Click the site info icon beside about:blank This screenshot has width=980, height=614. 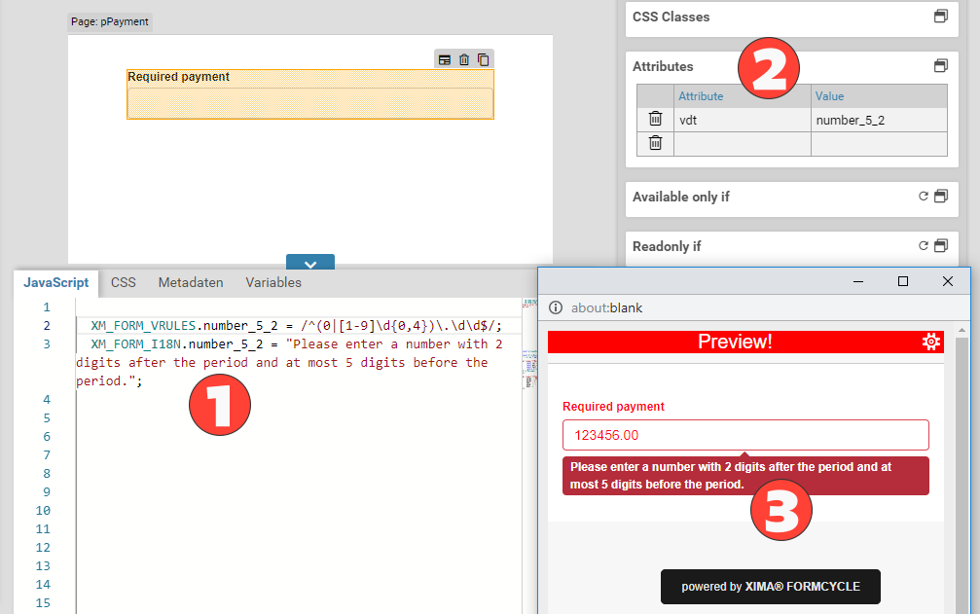(x=556, y=307)
